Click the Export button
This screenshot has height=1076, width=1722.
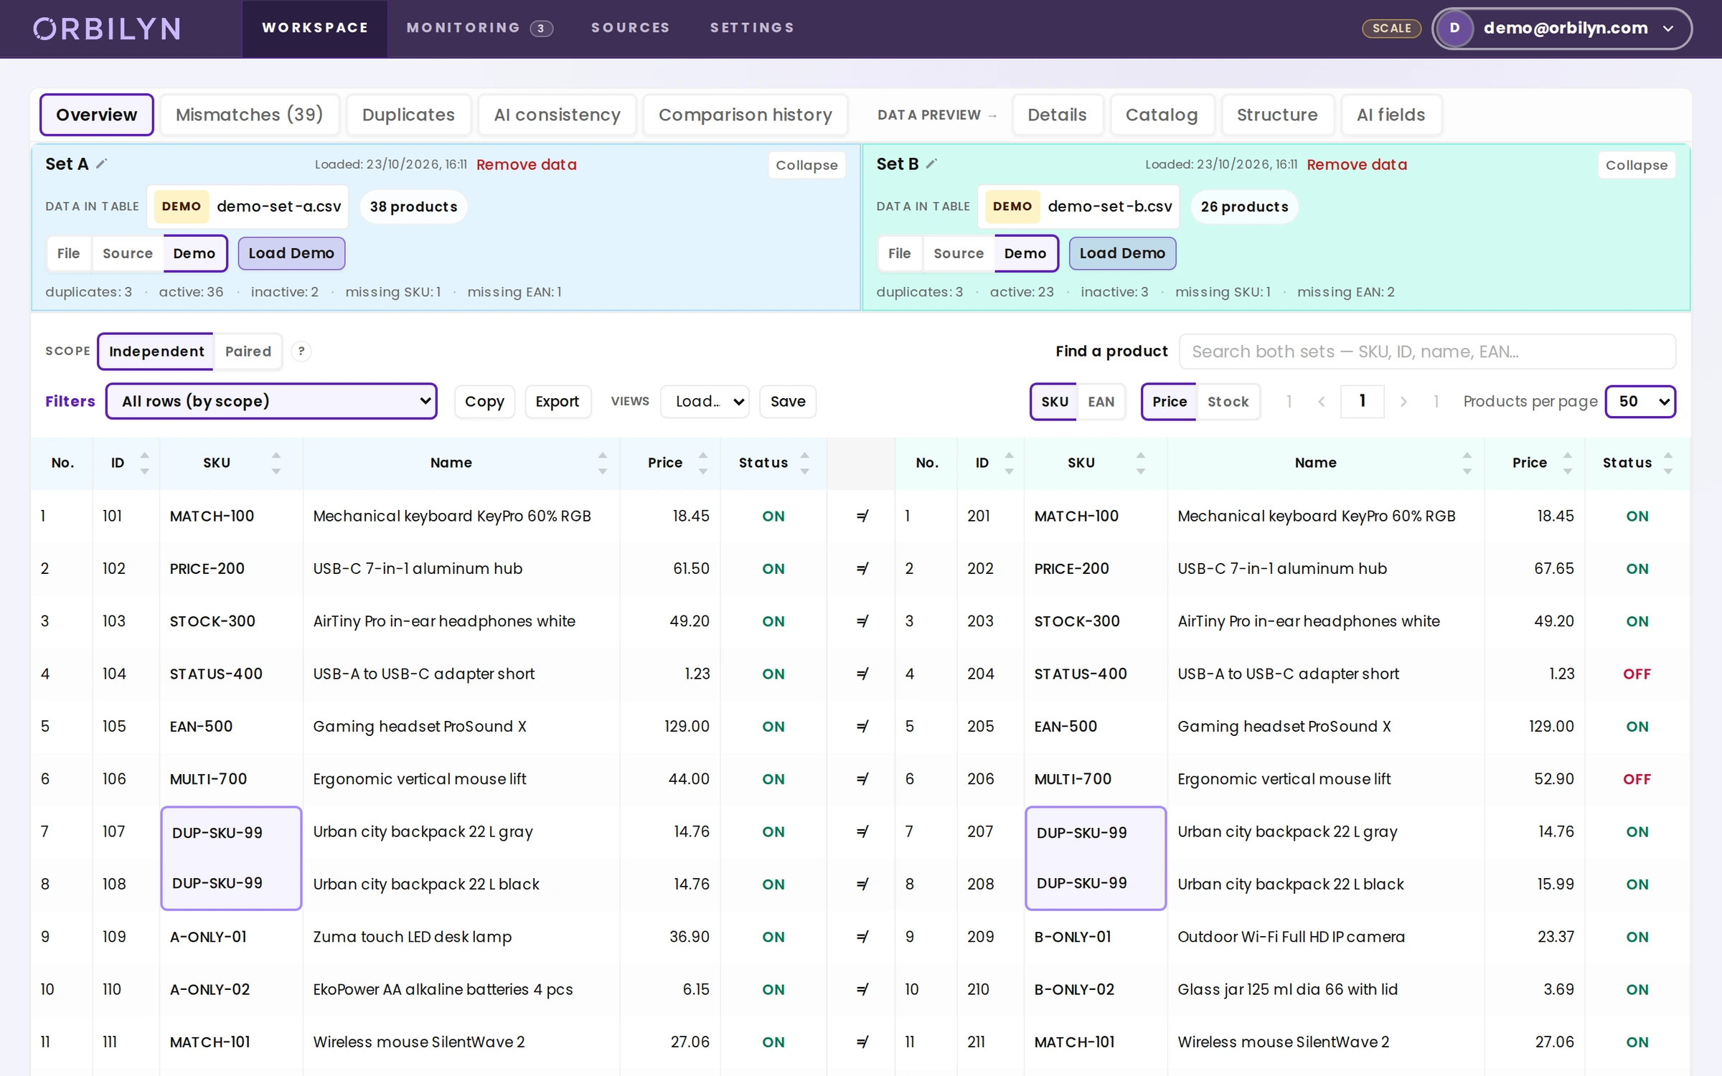[x=557, y=402]
